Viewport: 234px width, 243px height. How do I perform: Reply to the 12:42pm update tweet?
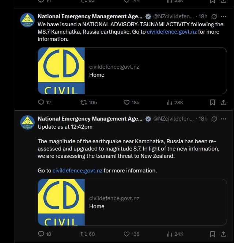pyautogui.click(x=44, y=234)
